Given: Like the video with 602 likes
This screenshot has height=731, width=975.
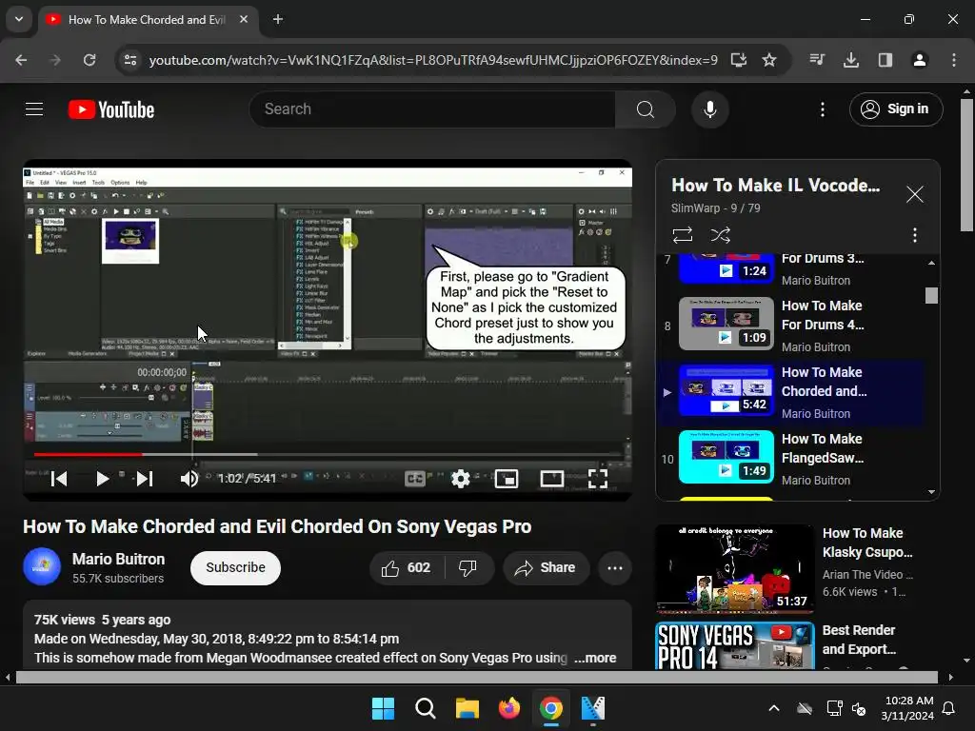Looking at the screenshot, I should (x=407, y=567).
